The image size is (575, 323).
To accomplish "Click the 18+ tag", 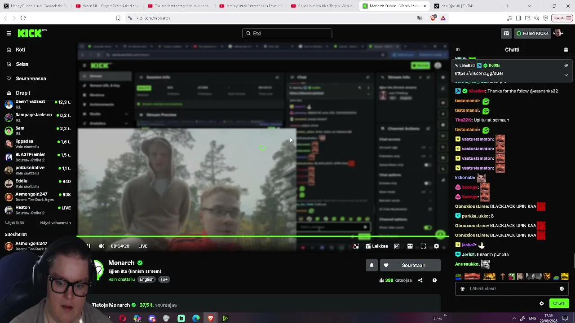I will coord(164,279).
